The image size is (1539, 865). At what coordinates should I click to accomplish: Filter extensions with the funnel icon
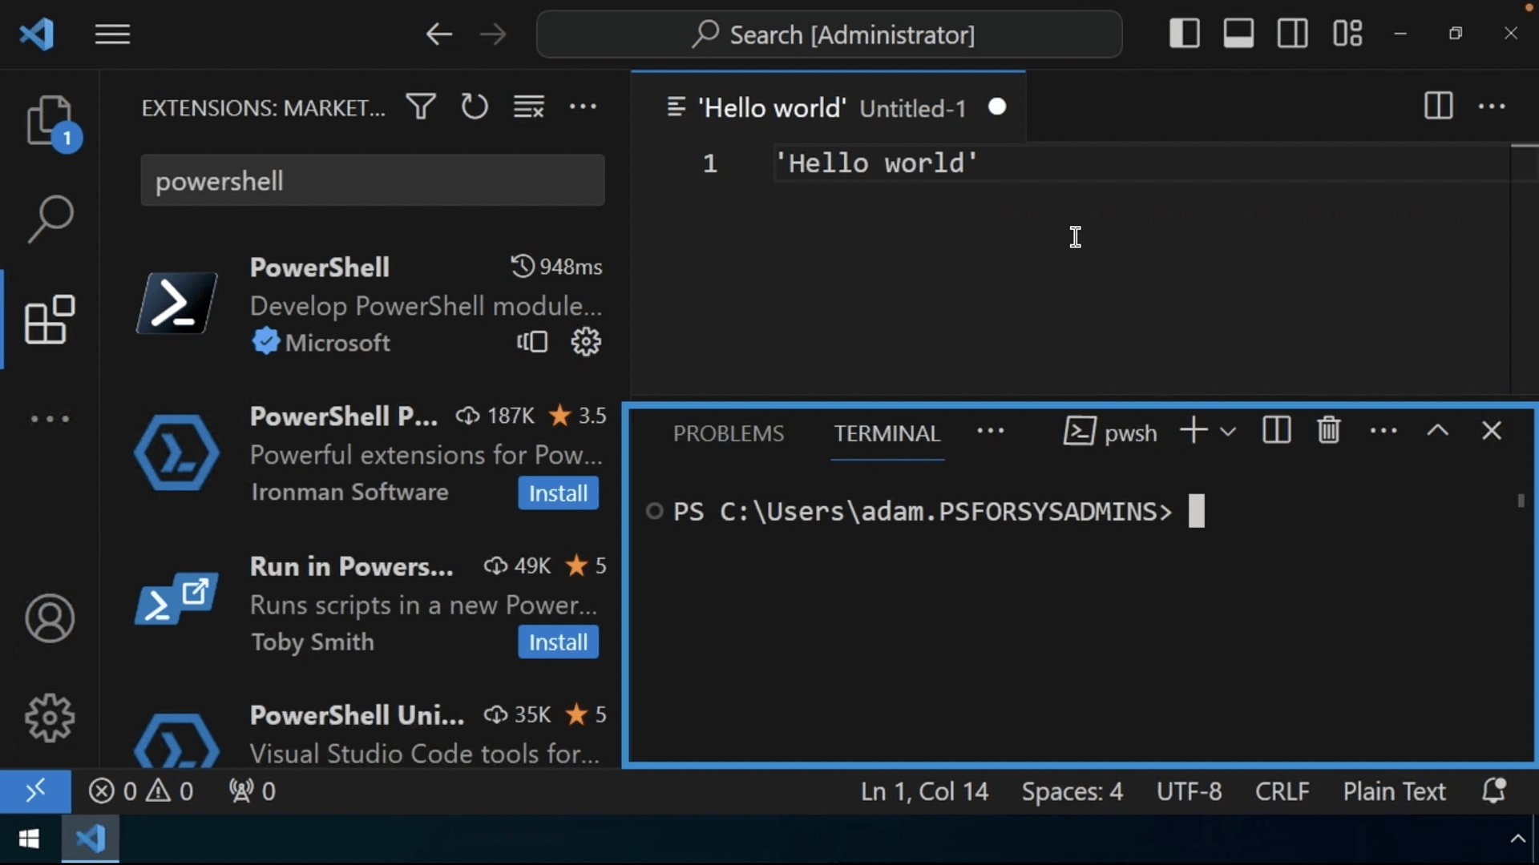[421, 107]
